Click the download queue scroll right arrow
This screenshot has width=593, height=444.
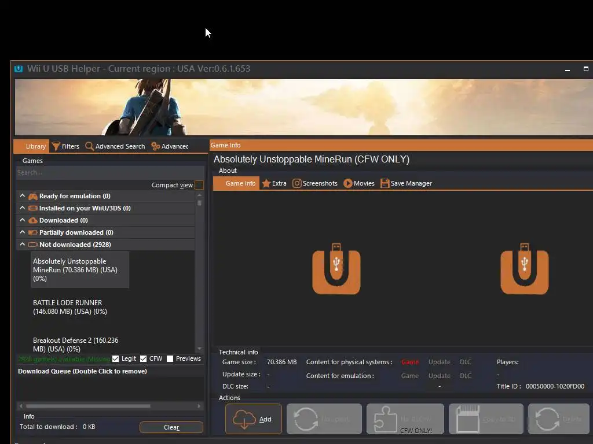click(199, 406)
